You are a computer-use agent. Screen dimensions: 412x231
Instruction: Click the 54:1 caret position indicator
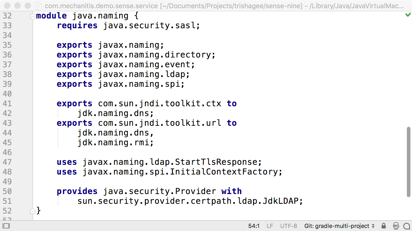pyautogui.click(x=254, y=226)
